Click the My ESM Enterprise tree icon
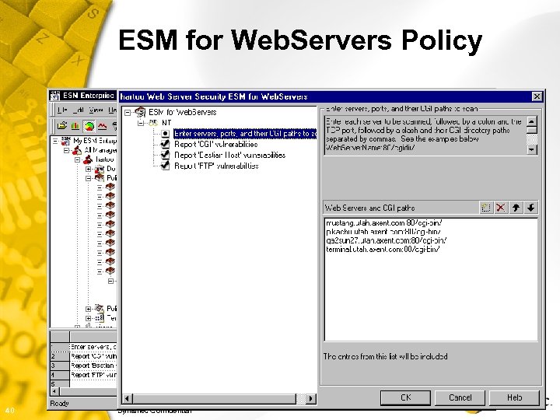 (x=65, y=141)
